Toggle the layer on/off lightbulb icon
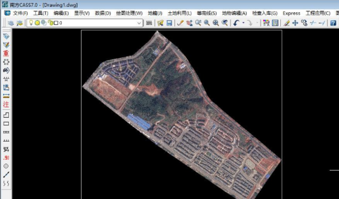Viewport: 339px width, 199px height. (x=31, y=22)
